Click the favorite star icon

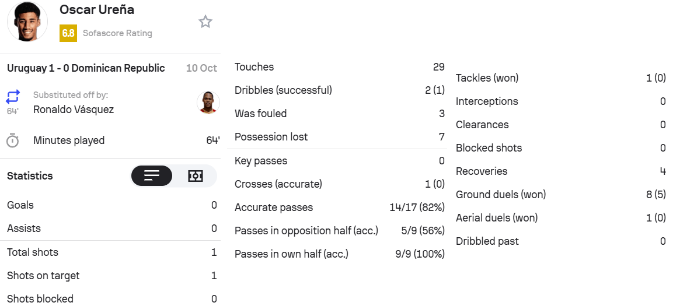pos(205,22)
